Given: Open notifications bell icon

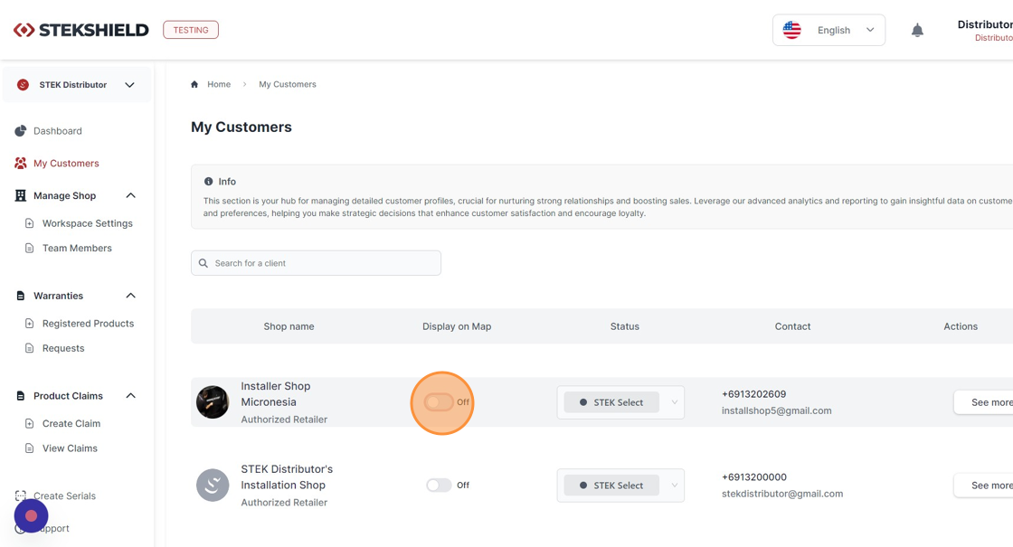Looking at the screenshot, I should (917, 31).
